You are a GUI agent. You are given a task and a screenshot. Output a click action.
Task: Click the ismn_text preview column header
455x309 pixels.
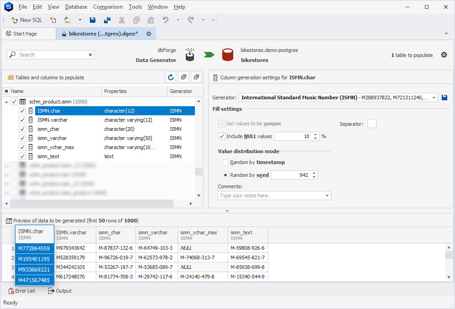coord(248,235)
